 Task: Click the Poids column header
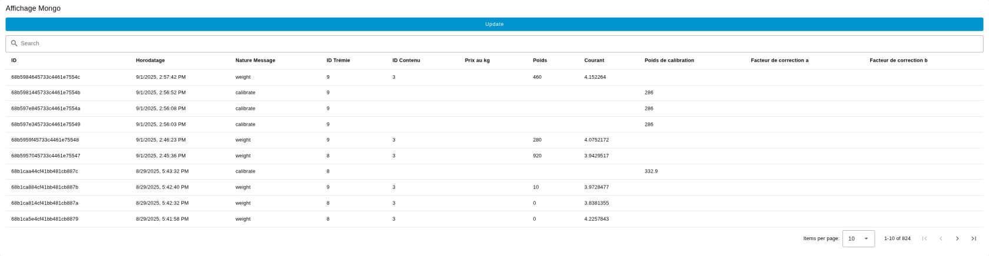tap(539, 60)
